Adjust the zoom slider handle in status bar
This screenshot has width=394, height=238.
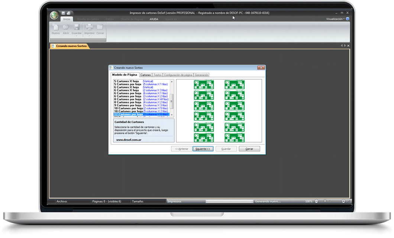pyautogui.click(x=325, y=201)
